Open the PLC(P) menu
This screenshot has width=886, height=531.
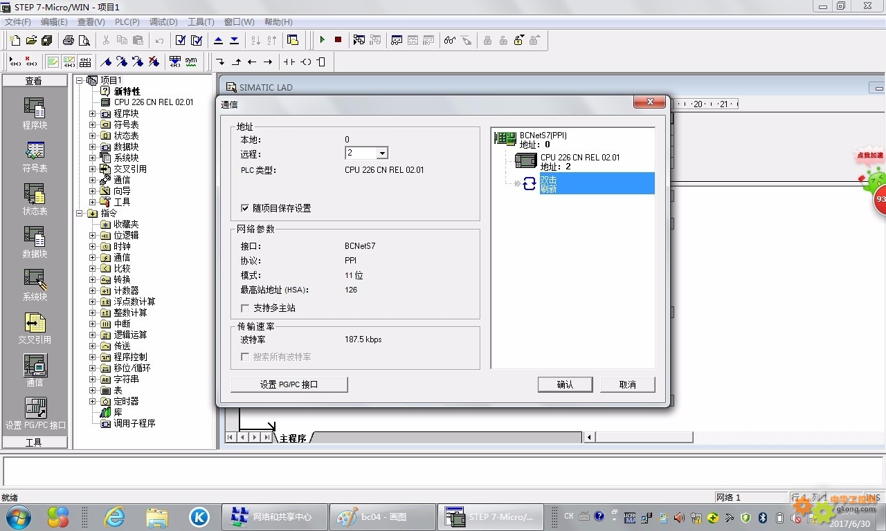[127, 22]
